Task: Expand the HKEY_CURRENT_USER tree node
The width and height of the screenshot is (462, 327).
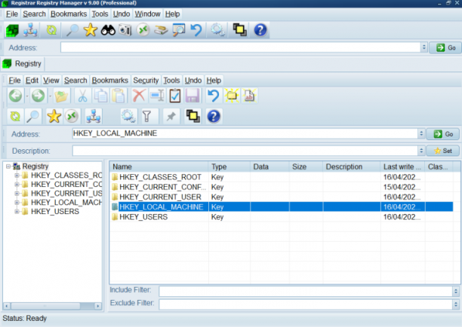Action: click(17, 194)
